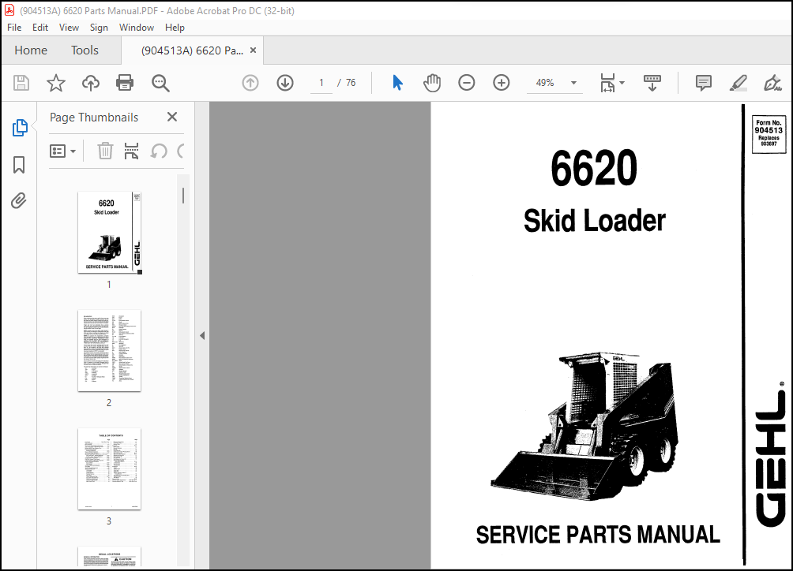Print the document
This screenshot has width=793, height=571.
tap(125, 83)
